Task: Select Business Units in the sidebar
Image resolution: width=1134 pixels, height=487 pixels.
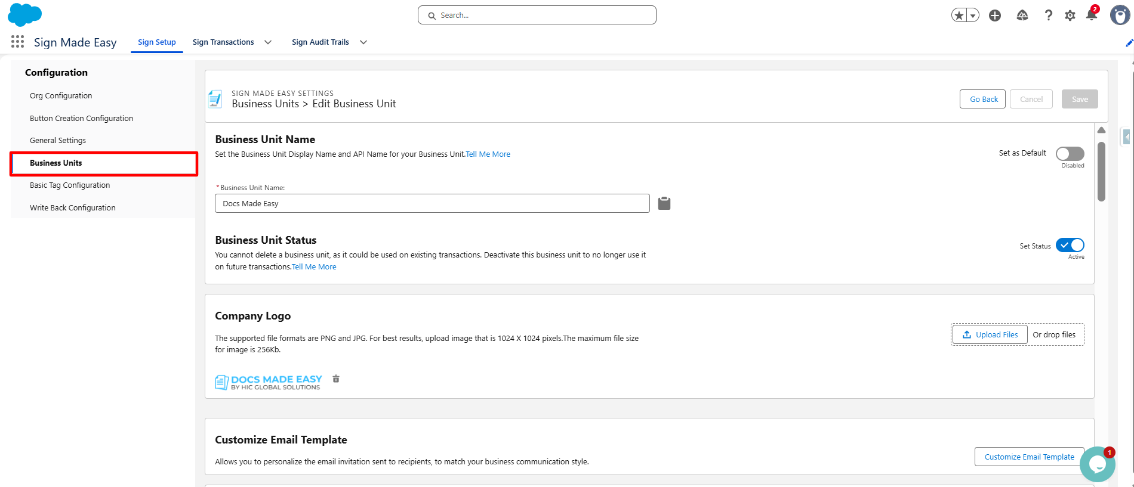Action: point(104,163)
